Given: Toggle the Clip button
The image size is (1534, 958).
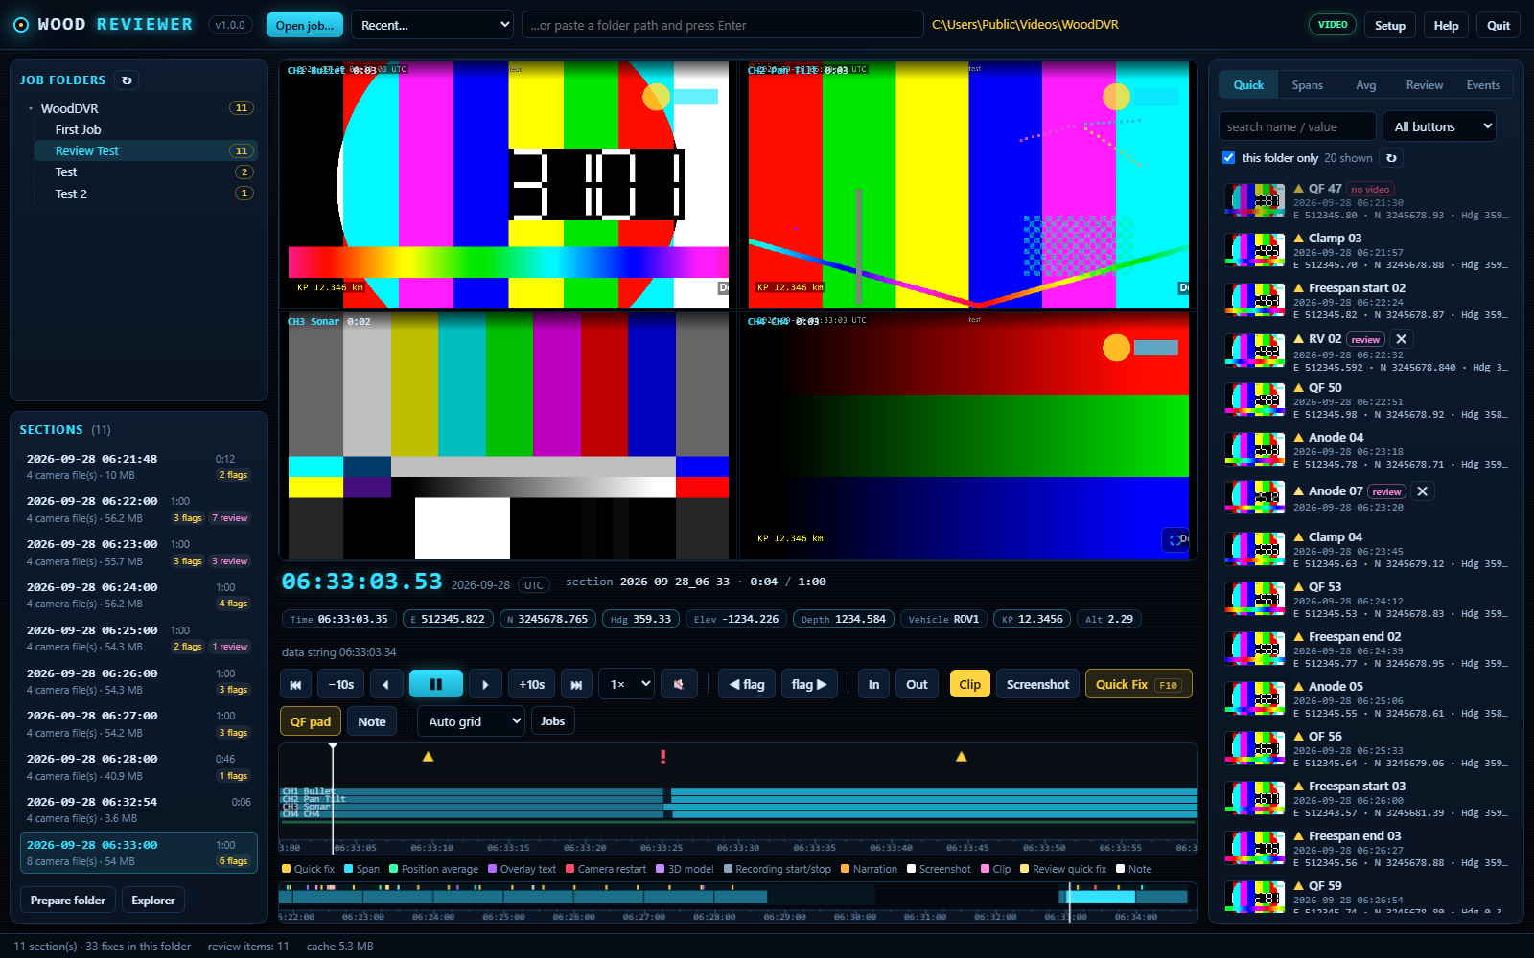Looking at the screenshot, I should coord(970,684).
